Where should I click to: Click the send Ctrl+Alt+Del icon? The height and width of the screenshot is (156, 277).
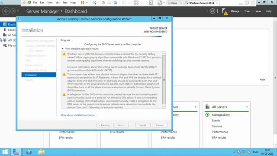pyautogui.click(x=94, y=3)
